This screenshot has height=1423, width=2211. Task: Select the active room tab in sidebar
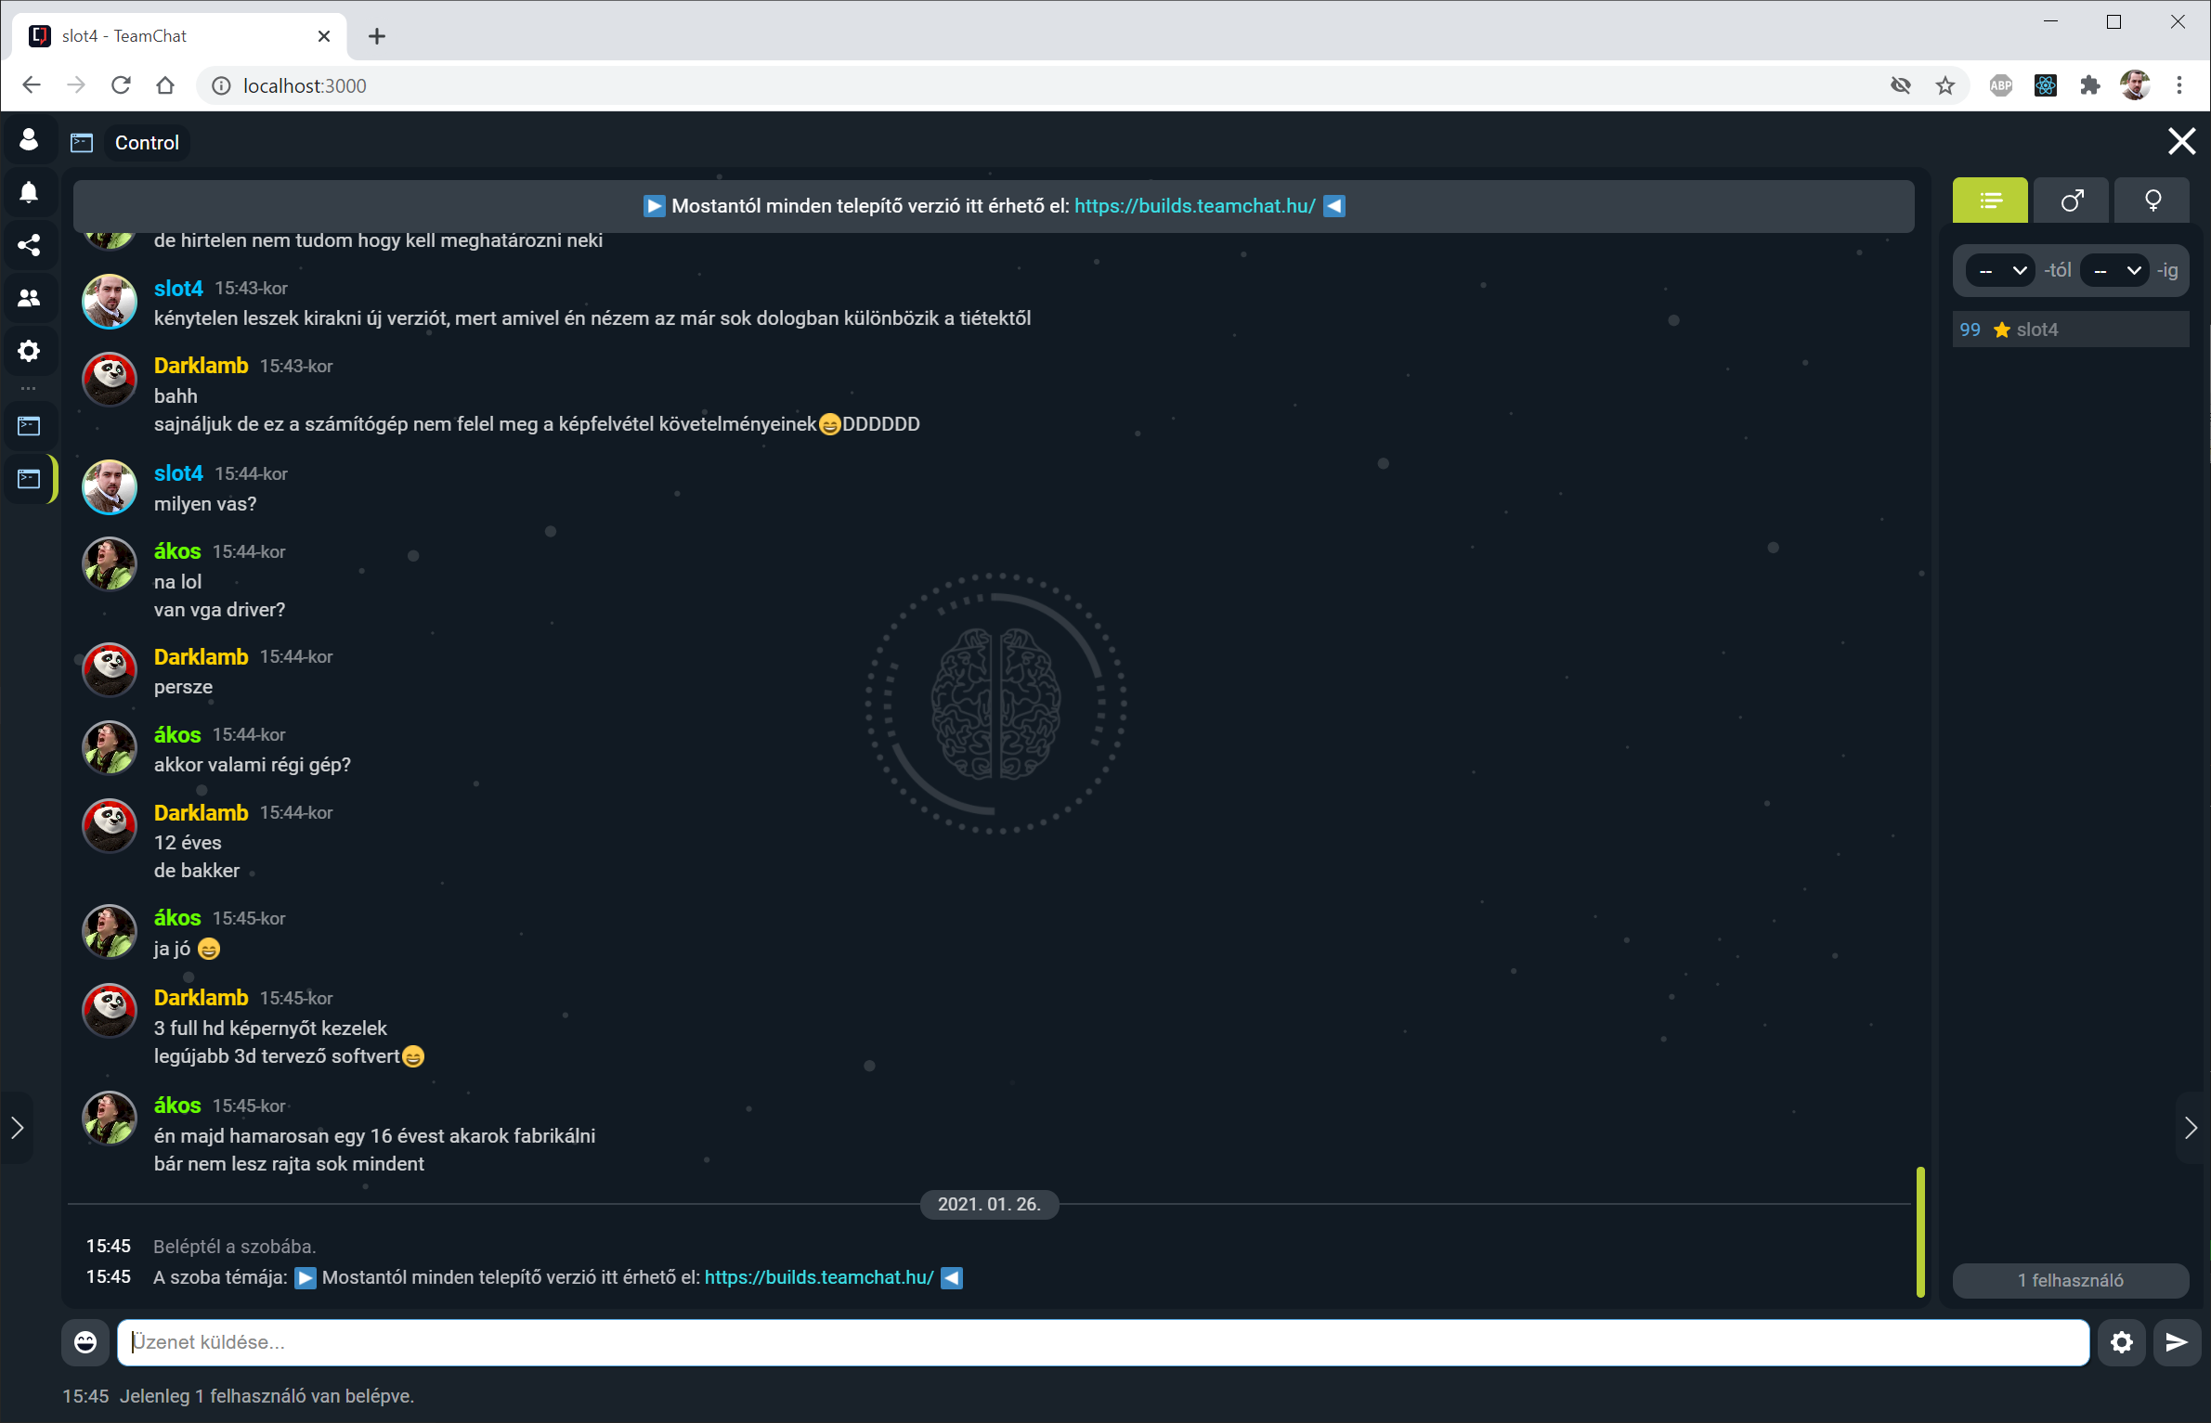click(29, 479)
